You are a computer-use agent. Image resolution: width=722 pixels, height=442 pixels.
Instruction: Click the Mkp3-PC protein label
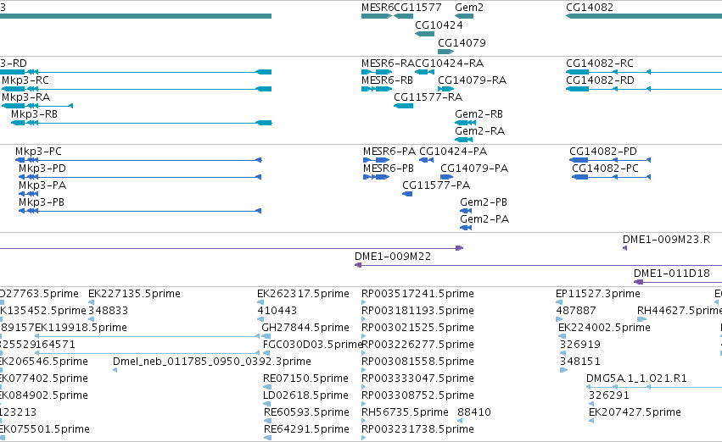point(38,152)
